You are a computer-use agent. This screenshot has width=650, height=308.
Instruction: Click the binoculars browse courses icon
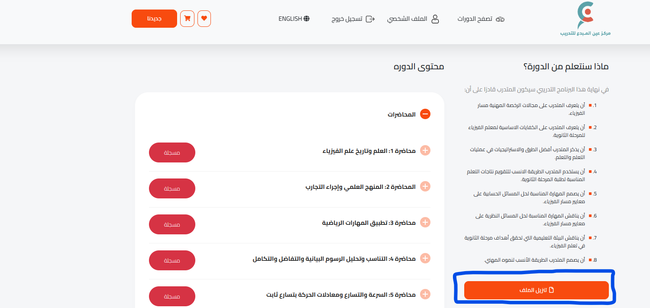pyautogui.click(x=501, y=19)
